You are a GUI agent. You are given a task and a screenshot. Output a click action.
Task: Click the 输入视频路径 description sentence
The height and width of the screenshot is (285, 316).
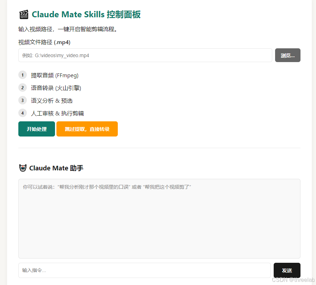(68, 29)
